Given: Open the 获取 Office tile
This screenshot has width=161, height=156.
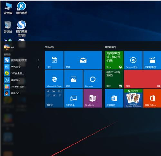Looking at the screenshot, I should (152, 98).
